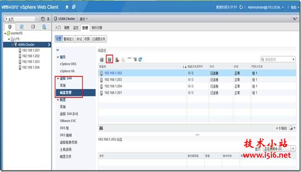Switch to the 权限 sub-tab
301x172 pixels.
click(87, 39)
